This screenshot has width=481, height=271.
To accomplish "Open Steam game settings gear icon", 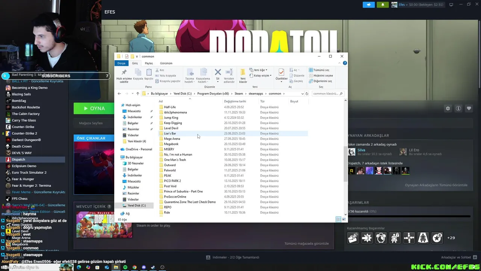I will (x=448, y=108).
